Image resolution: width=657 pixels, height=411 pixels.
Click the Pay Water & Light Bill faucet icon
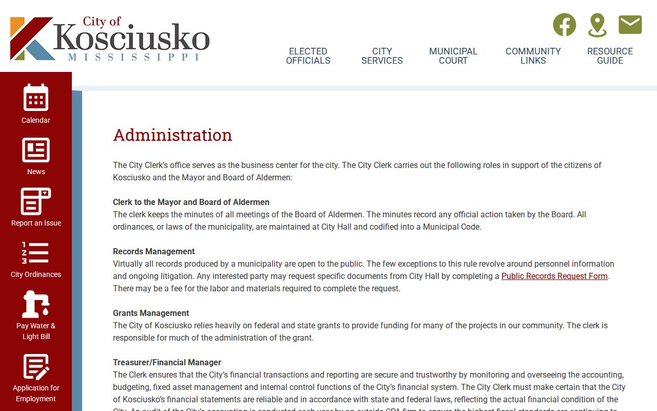pyautogui.click(x=36, y=304)
